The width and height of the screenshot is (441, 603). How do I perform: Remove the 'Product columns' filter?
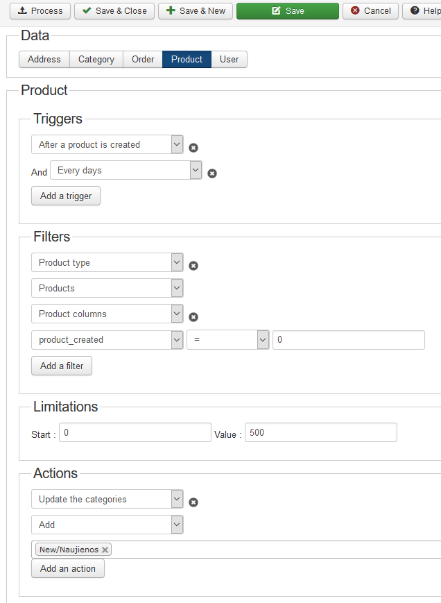[x=193, y=317]
